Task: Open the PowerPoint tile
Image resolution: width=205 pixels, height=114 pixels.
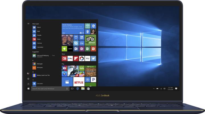Action: pyautogui.click(x=93, y=49)
